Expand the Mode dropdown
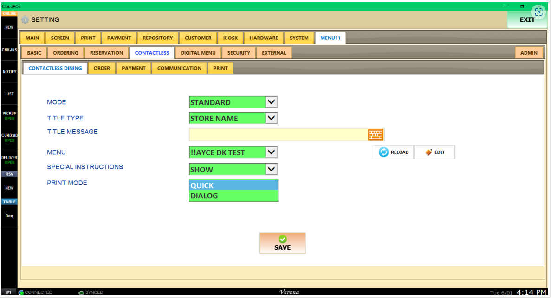Viewport: 551px width, 298px height. click(x=271, y=102)
